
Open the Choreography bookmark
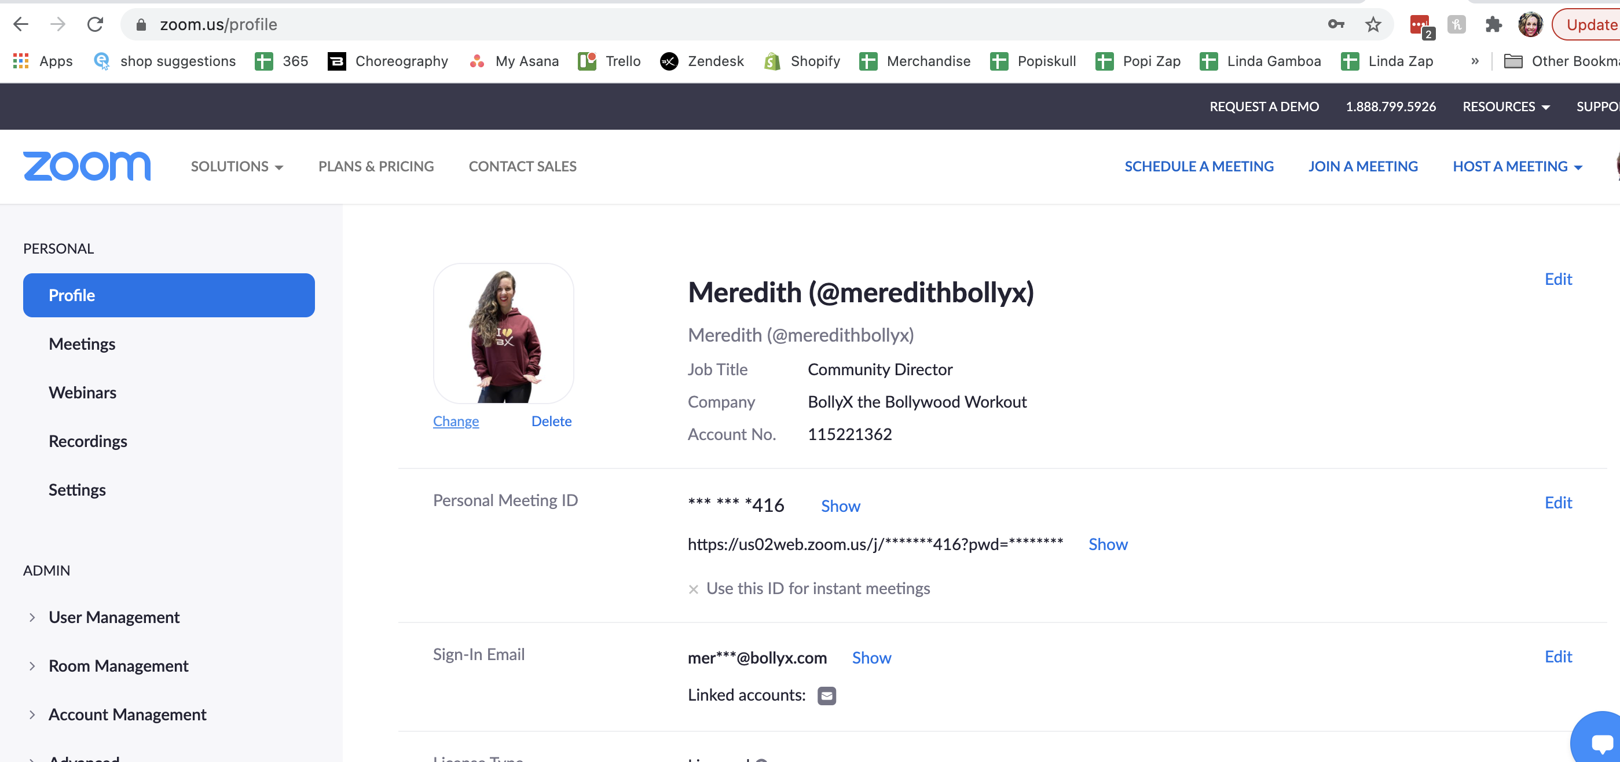388,61
